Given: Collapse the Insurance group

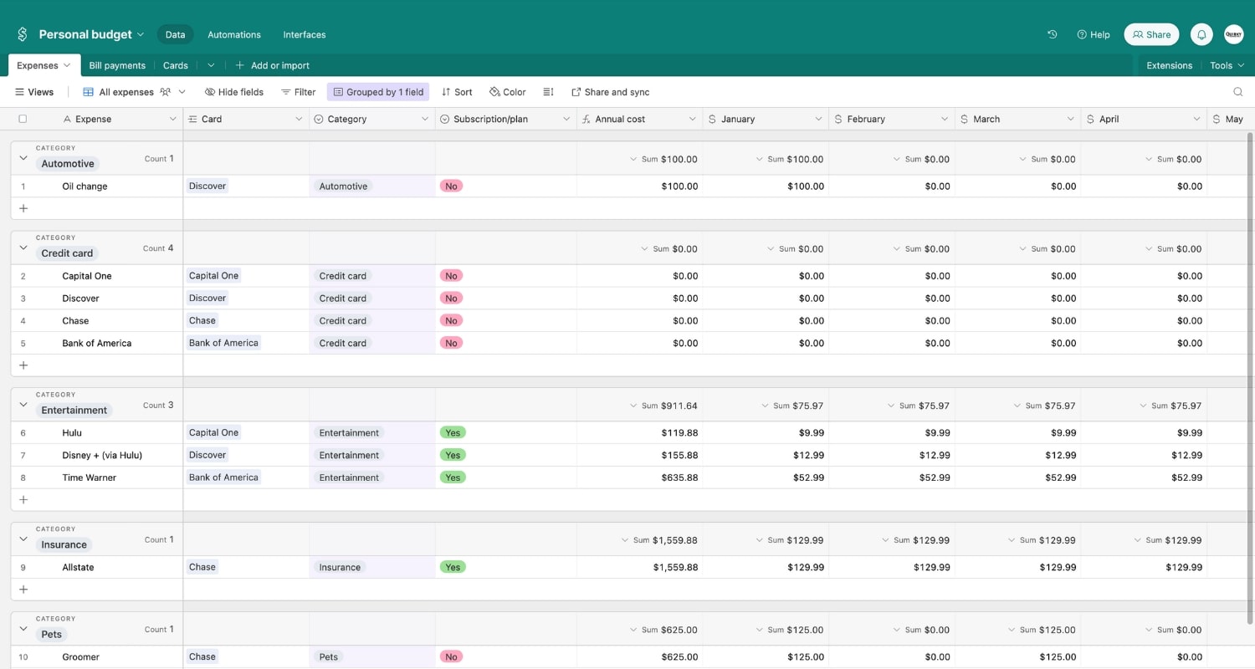Looking at the screenshot, I should coord(23,539).
